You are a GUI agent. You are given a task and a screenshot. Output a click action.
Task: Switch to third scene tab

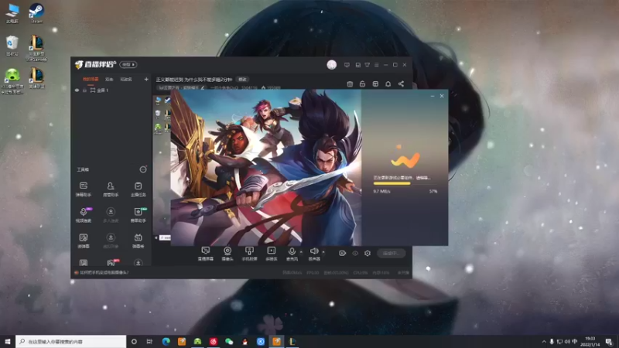126,80
